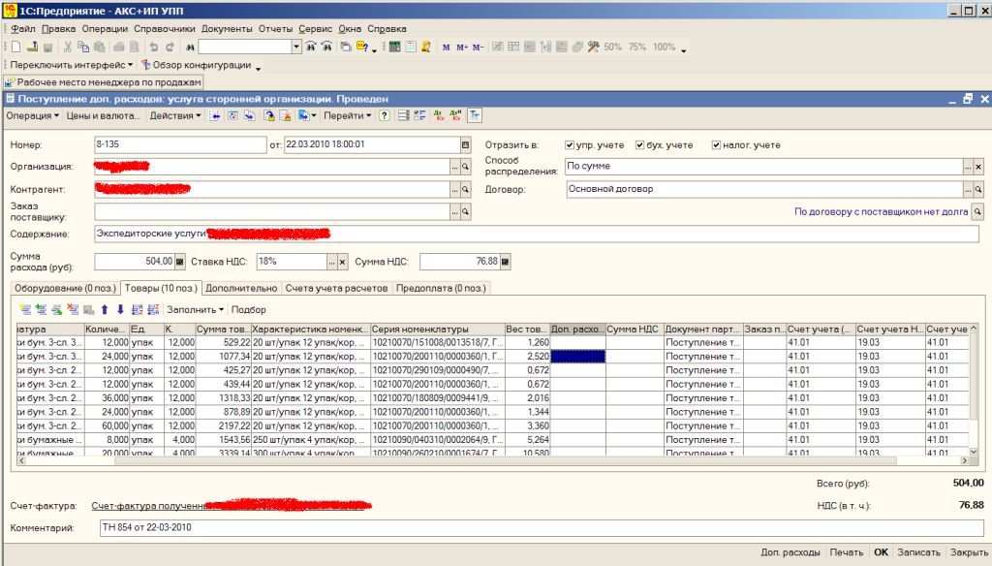Toggle the упр. учете checkbox

(571, 145)
